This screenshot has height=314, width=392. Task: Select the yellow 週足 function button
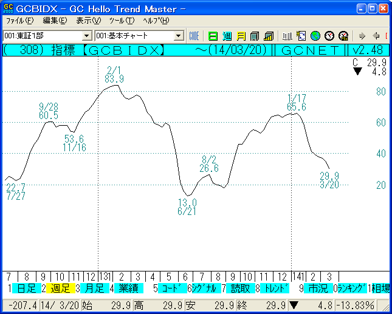(x=61, y=288)
